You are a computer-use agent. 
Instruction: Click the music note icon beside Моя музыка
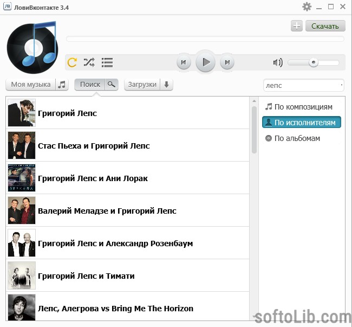[62, 85]
